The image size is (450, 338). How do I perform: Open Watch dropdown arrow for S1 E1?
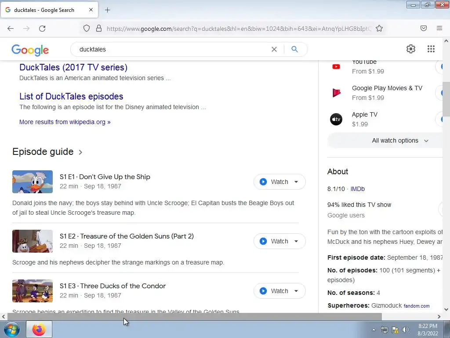[296, 182]
